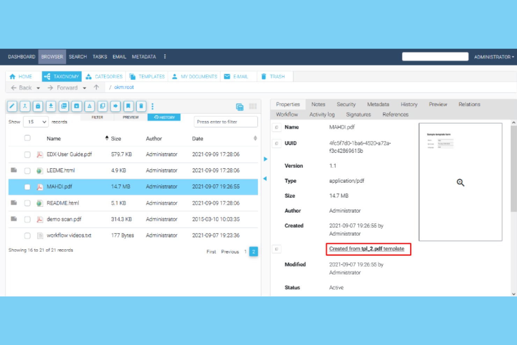Delete the selected document via trash icon

(x=141, y=106)
